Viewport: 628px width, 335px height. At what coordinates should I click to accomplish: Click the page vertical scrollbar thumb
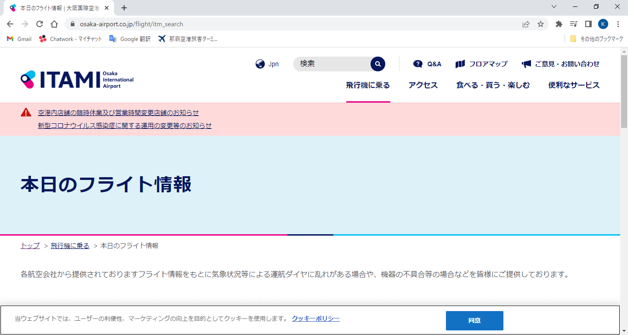(x=624, y=91)
